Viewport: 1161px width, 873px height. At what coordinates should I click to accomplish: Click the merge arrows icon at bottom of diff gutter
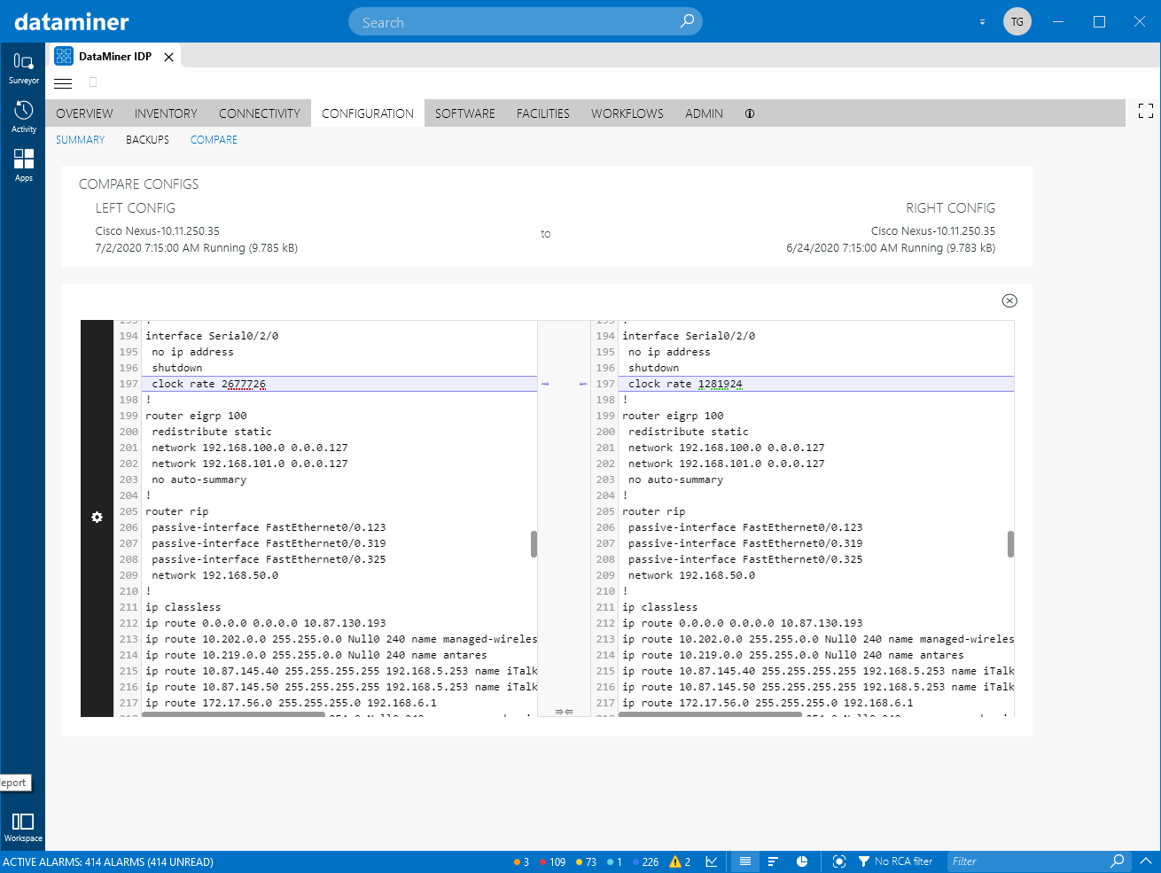564,711
